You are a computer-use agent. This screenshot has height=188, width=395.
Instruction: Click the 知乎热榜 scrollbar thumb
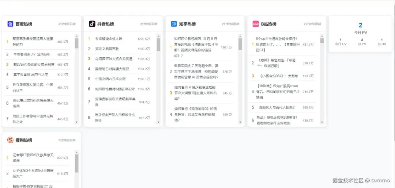(x=240, y=44)
